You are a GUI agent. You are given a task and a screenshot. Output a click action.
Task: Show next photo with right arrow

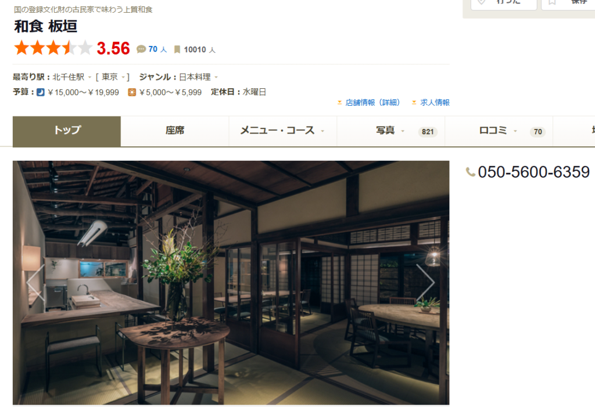click(425, 282)
